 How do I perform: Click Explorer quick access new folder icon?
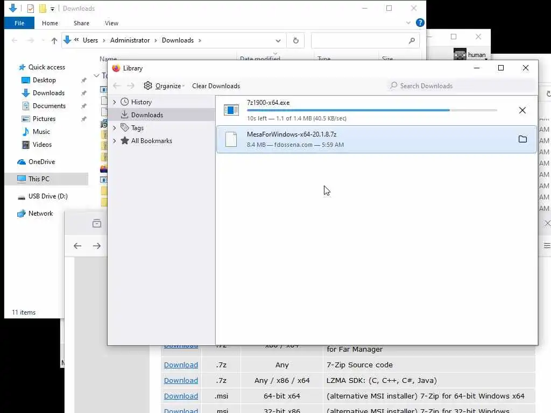[43, 9]
